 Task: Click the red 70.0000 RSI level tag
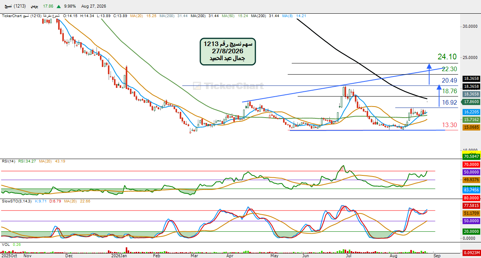472,165
